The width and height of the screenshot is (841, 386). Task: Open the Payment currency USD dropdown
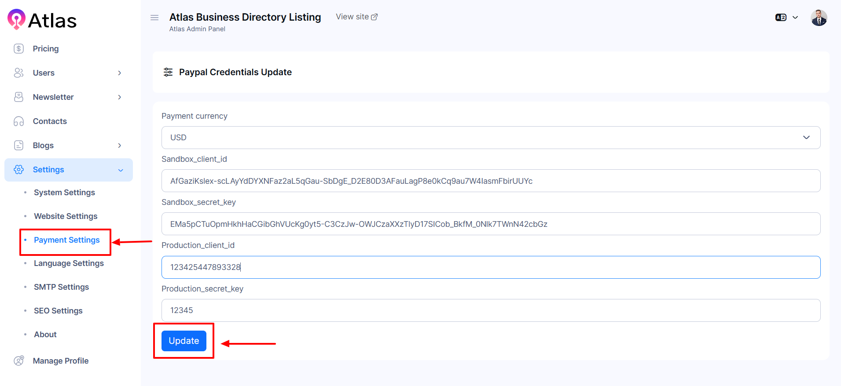pos(490,138)
